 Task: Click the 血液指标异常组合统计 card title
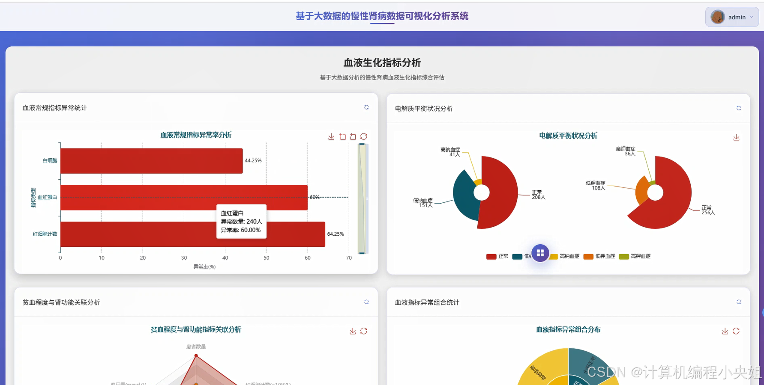click(427, 302)
